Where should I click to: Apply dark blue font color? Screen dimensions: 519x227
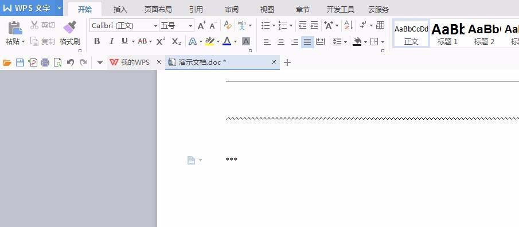point(227,41)
